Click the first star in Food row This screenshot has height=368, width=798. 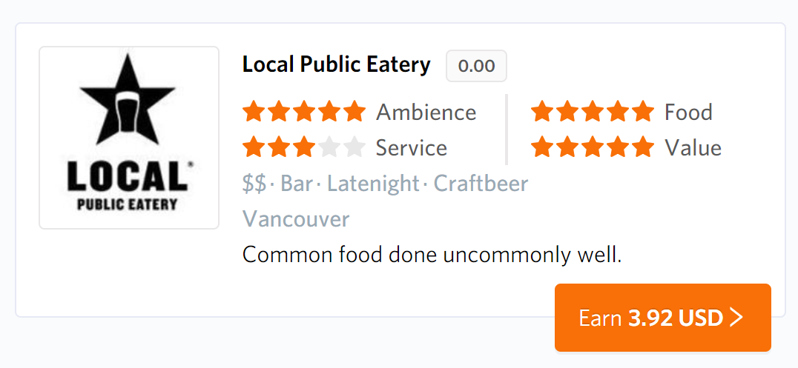(543, 111)
